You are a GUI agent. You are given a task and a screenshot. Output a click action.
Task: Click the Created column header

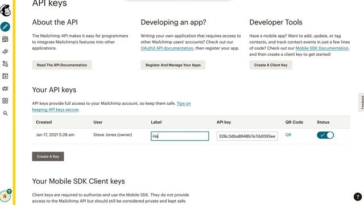44,122
